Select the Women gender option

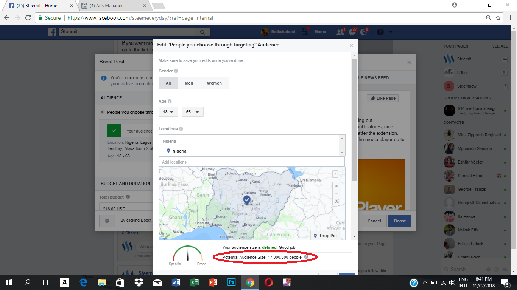pos(214,83)
